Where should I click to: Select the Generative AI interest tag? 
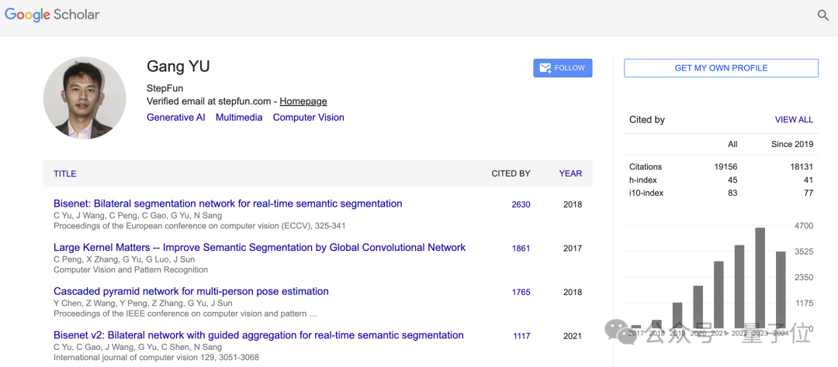(x=175, y=118)
